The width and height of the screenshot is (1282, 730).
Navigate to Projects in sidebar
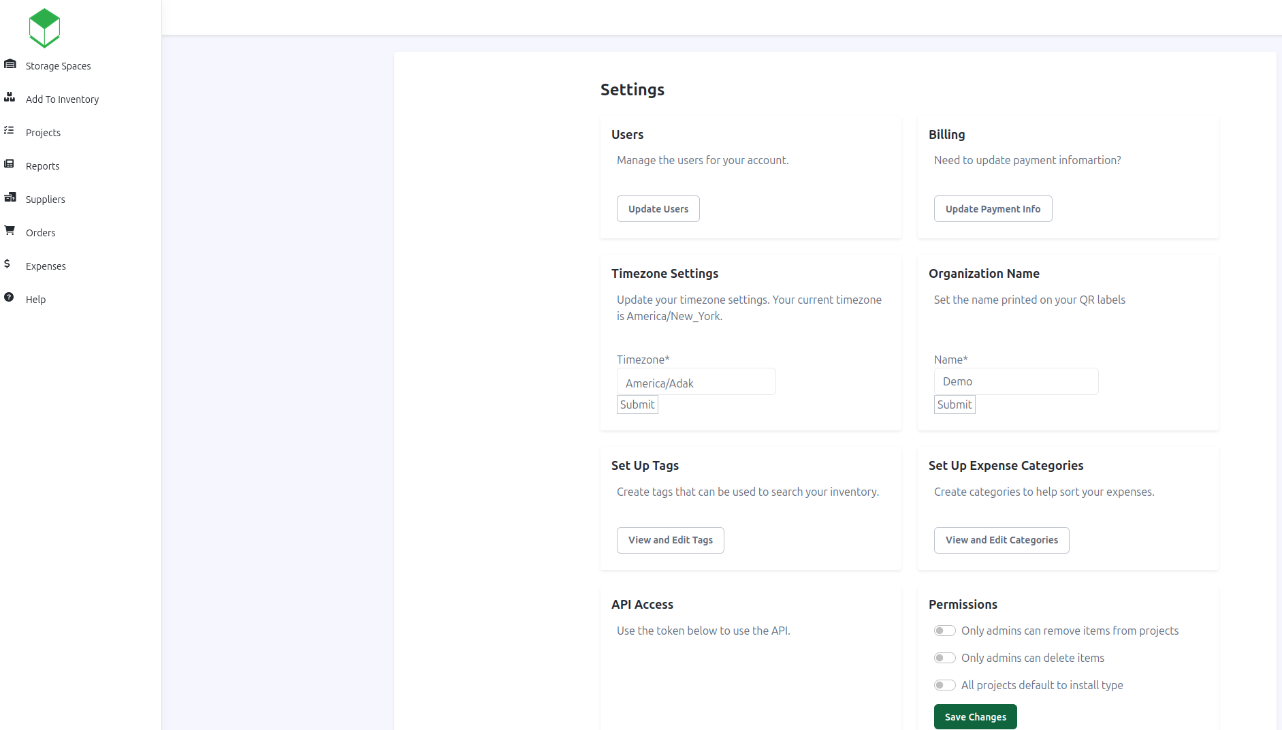(44, 133)
